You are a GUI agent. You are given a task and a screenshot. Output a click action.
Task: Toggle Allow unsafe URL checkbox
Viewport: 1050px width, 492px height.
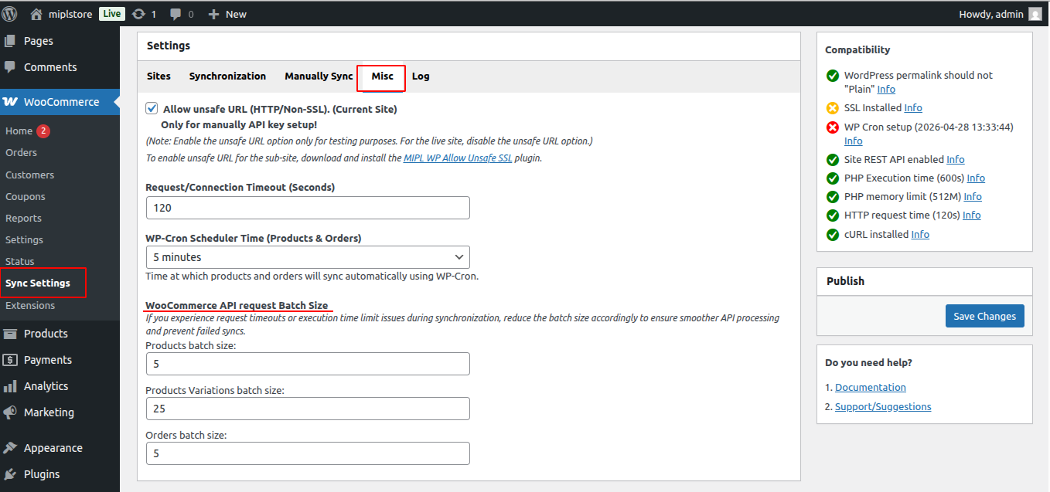pyautogui.click(x=152, y=109)
